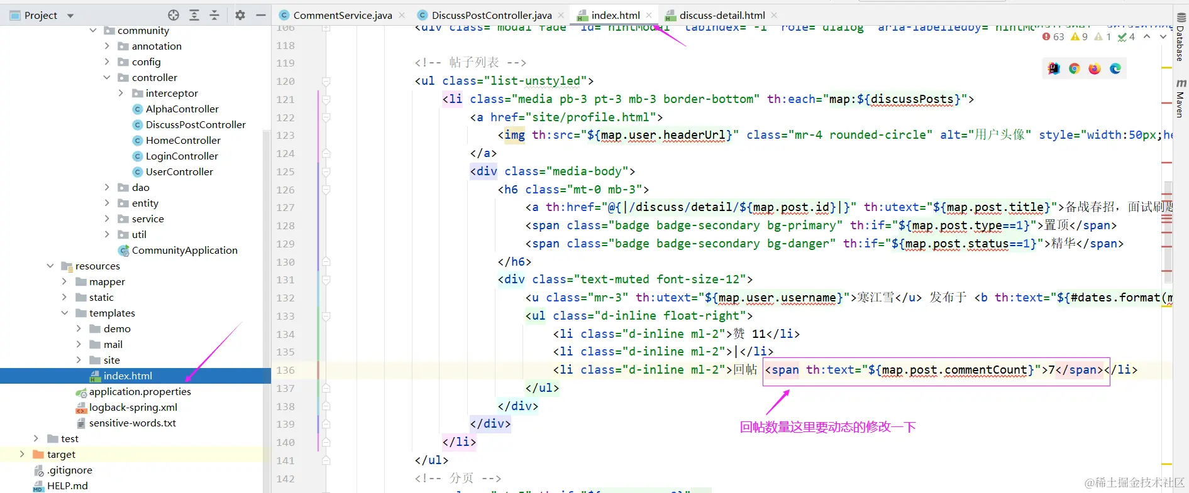Fold media-body div at line 125
Viewport: 1189px width, 493px height.
326,171
